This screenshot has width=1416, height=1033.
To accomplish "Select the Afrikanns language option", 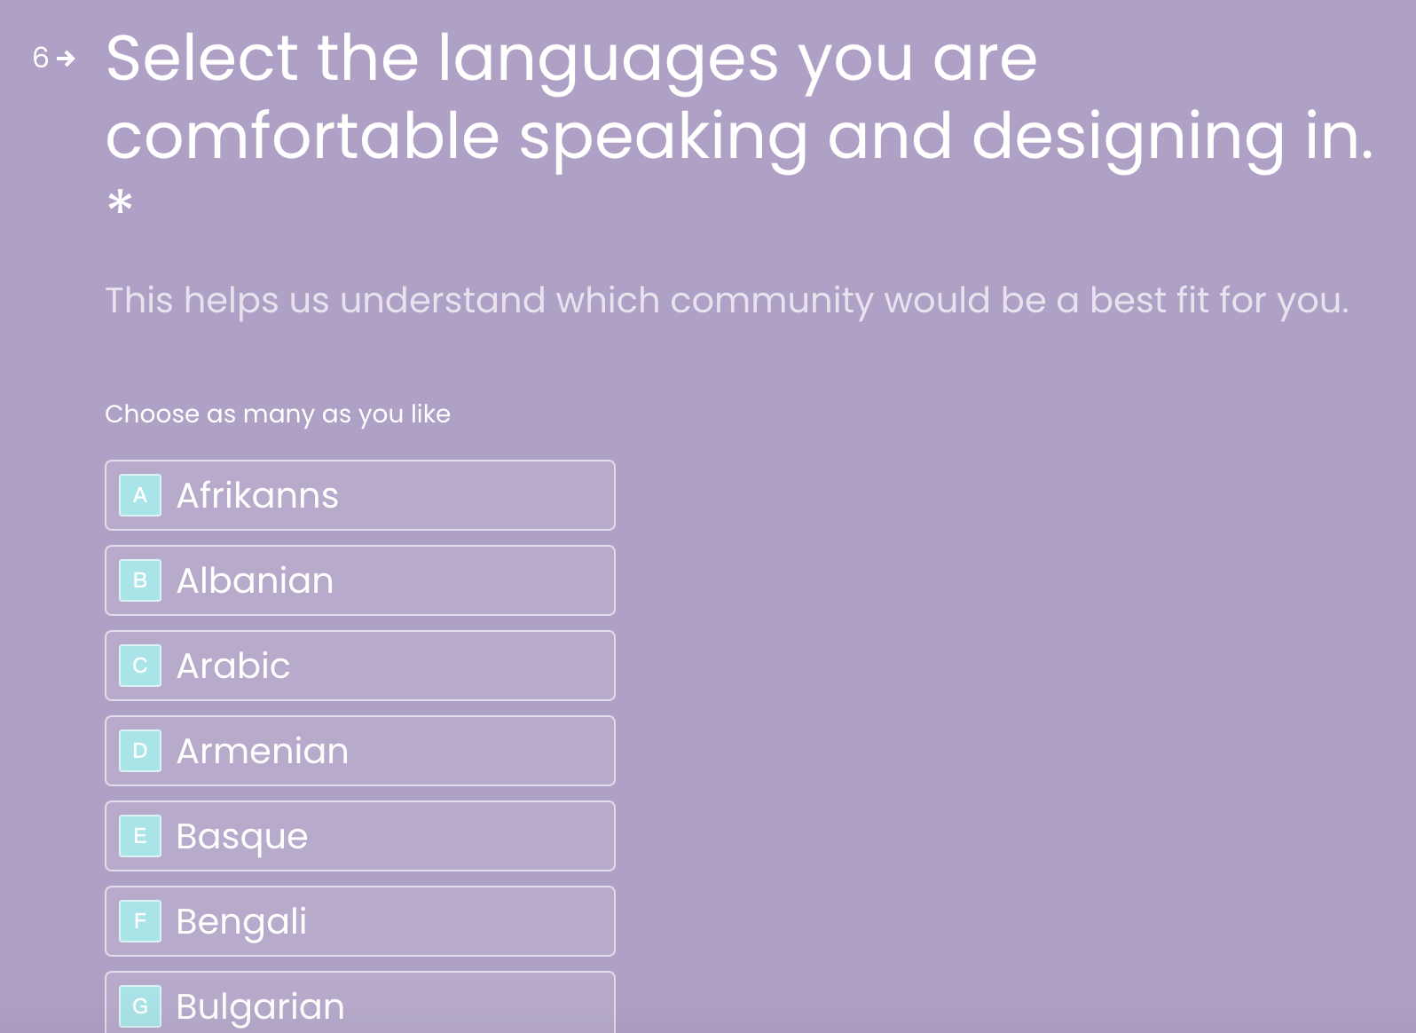I will 360,495.
